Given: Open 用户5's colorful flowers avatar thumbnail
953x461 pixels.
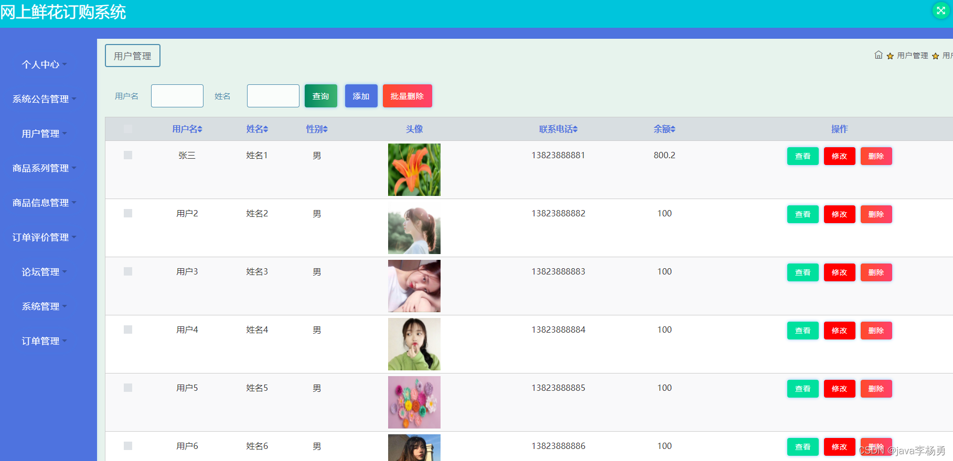Looking at the screenshot, I should (414, 402).
